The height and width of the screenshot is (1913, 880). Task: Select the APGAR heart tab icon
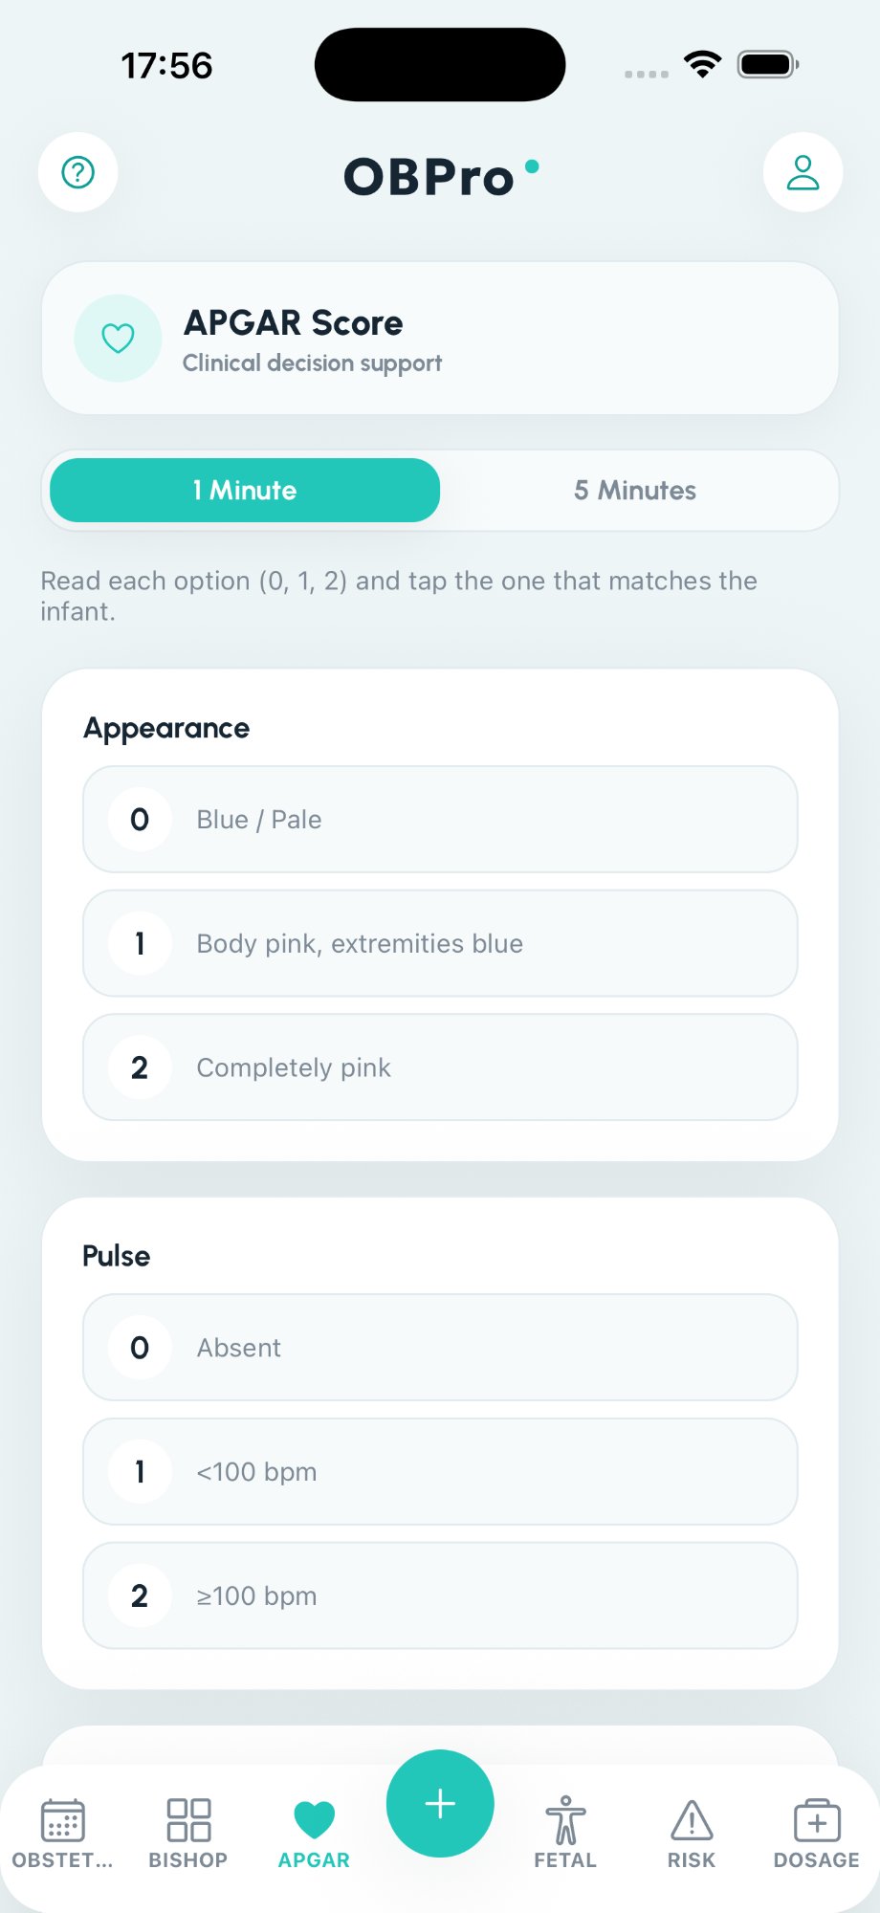(314, 1820)
